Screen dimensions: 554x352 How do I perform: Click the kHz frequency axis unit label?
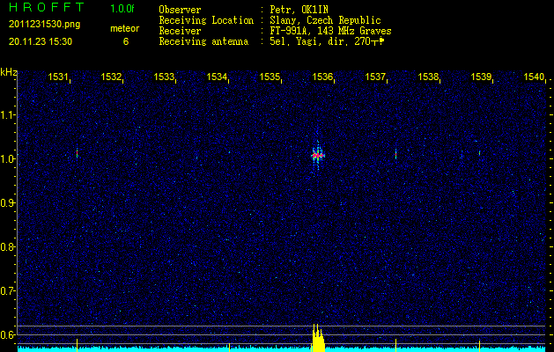9,72
